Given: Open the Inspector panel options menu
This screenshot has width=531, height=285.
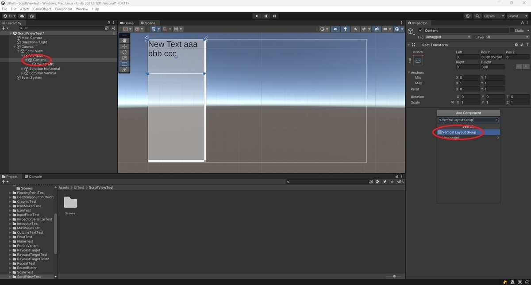Looking at the screenshot, I should (x=528, y=23).
